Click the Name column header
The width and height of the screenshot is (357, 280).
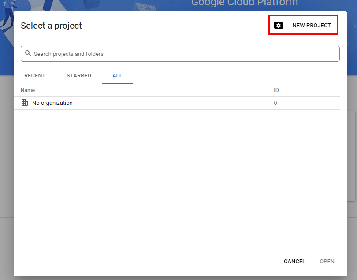pyautogui.click(x=28, y=90)
